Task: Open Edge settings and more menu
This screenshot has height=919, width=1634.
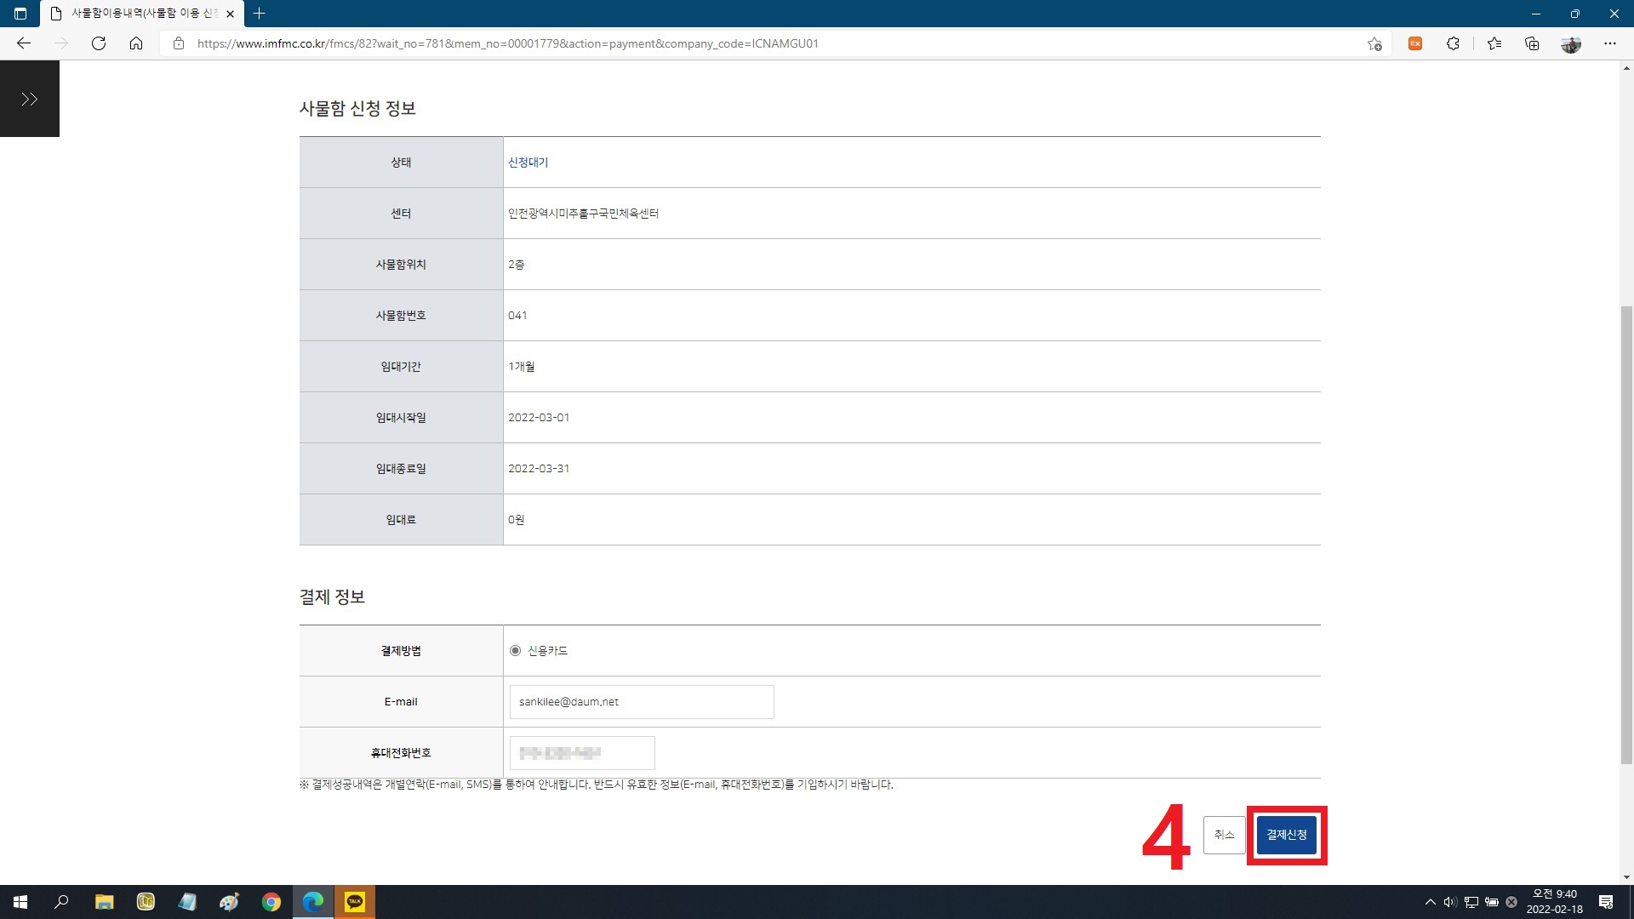Action: pyautogui.click(x=1609, y=43)
